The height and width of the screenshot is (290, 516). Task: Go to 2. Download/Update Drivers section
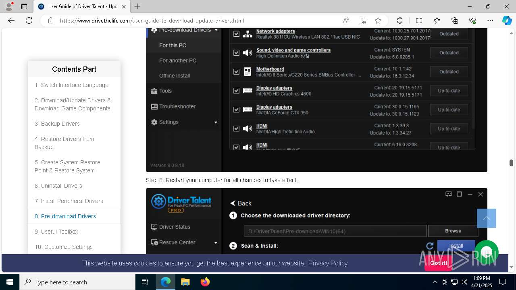pyautogui.click(x=73, y=104)
